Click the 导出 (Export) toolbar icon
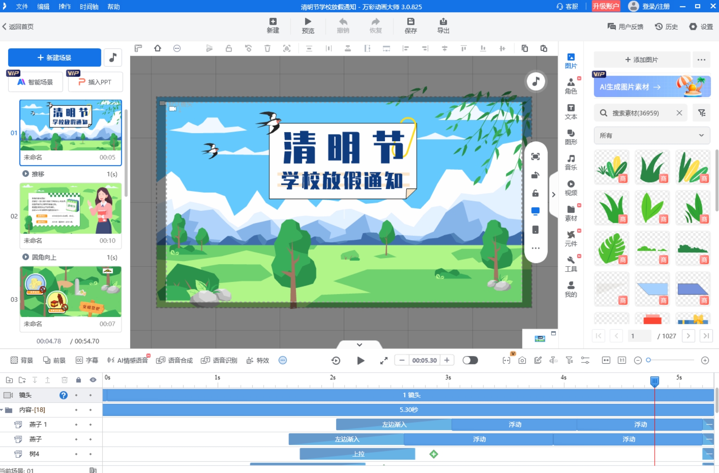The width and height of the screenshot is (719, 473). (x=443, y=26)
